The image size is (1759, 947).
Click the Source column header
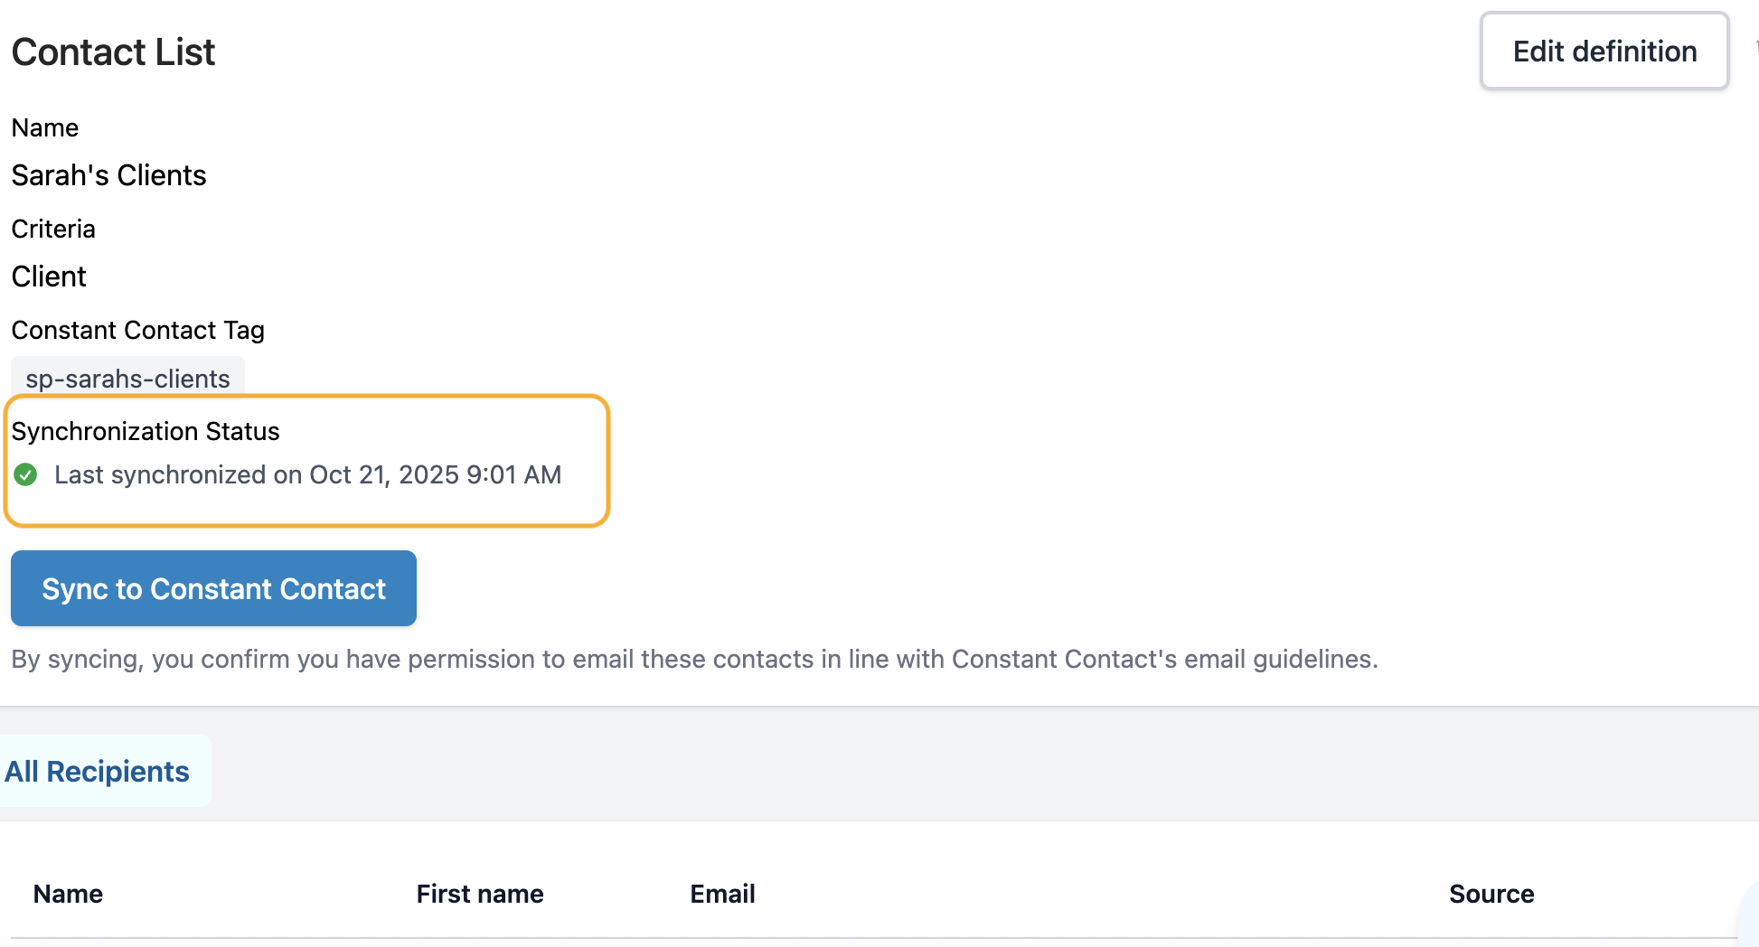tap(1491, 894)
